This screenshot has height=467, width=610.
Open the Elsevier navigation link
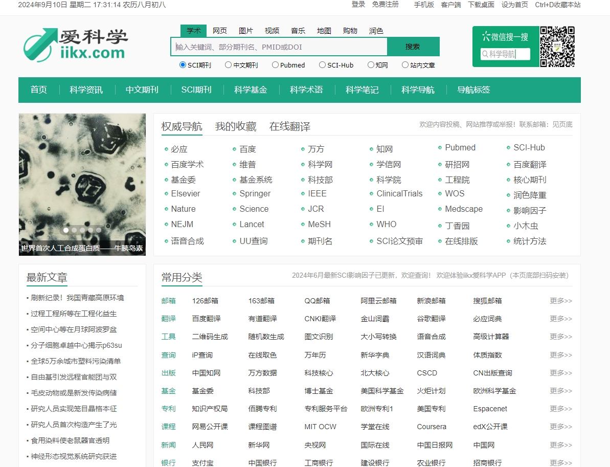186,193
